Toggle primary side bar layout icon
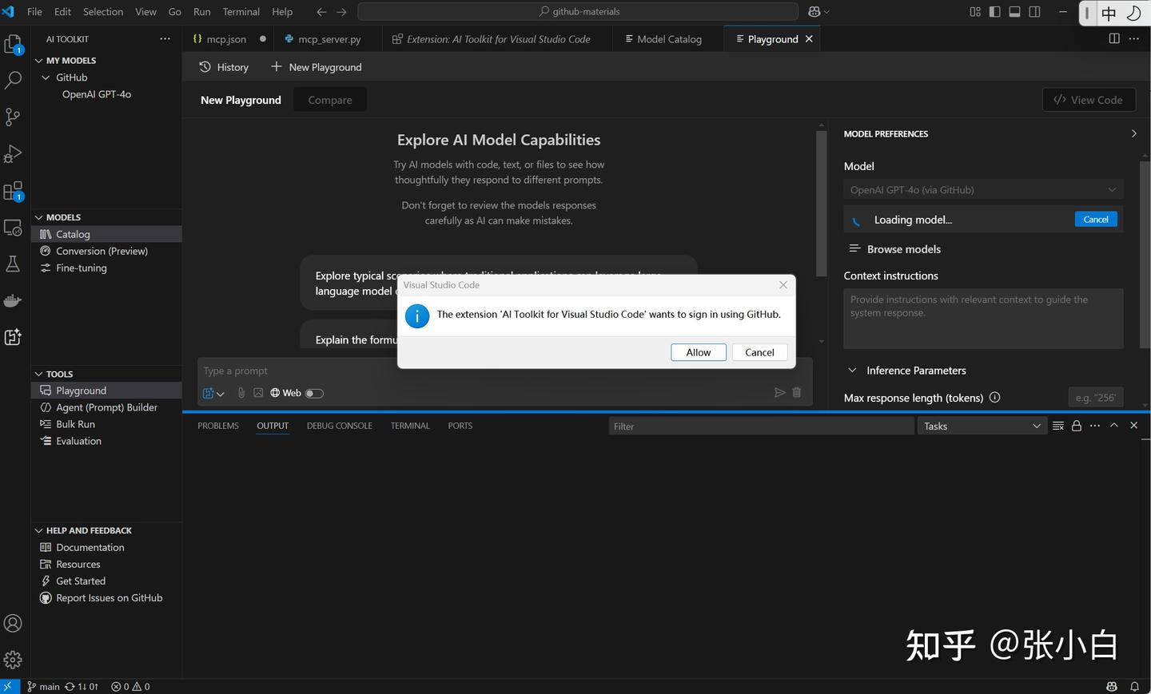This screenshot has width=1151, height=694. pyautogui.click(x=995, y=12)
